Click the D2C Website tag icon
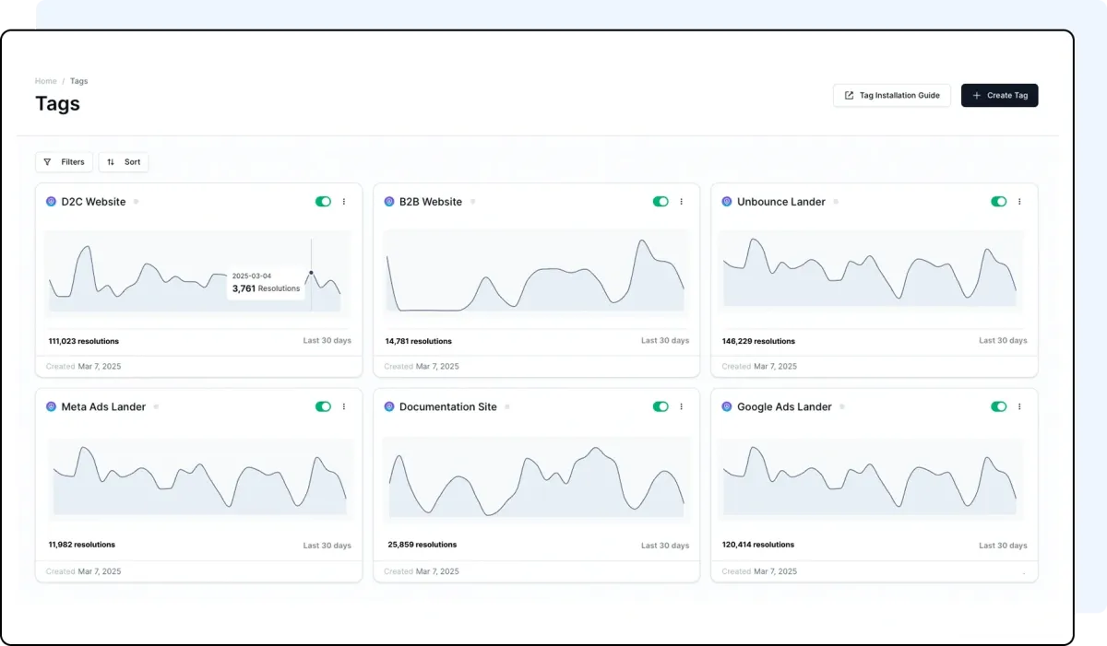The image size is (1107, 646). point(52,202)
